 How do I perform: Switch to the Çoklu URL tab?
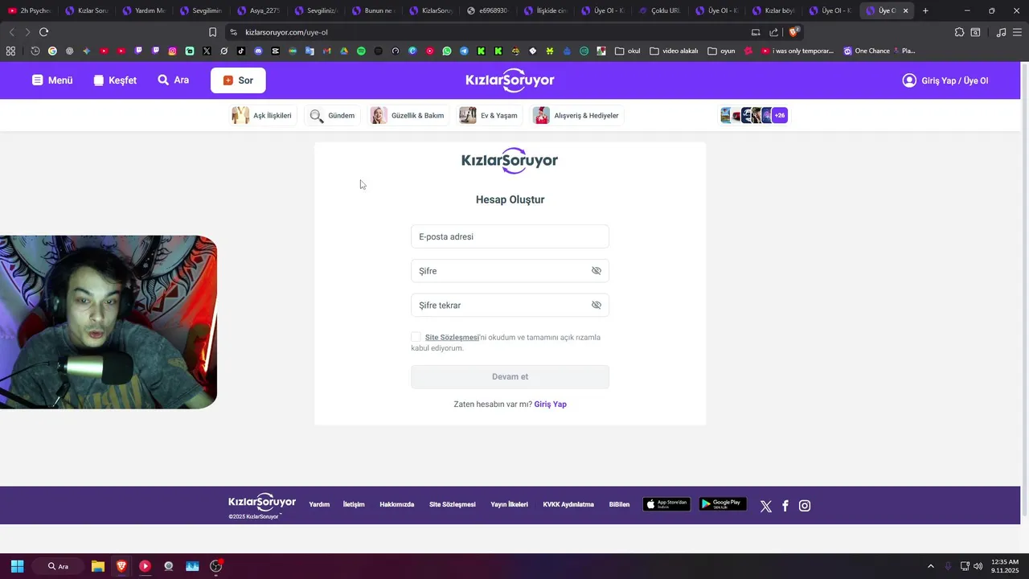[659, 10]
